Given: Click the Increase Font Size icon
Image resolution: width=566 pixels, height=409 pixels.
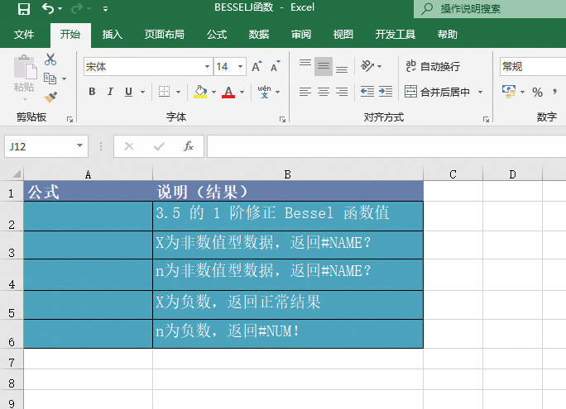Looking at the screenshot, I should pos(256,66).
